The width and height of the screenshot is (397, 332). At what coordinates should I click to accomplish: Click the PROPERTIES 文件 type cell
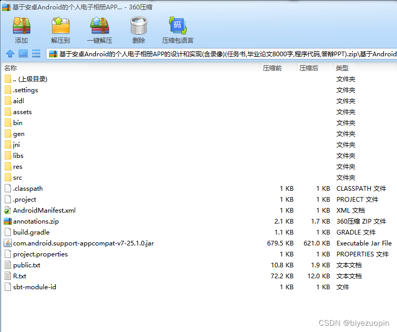coord(363,254)
